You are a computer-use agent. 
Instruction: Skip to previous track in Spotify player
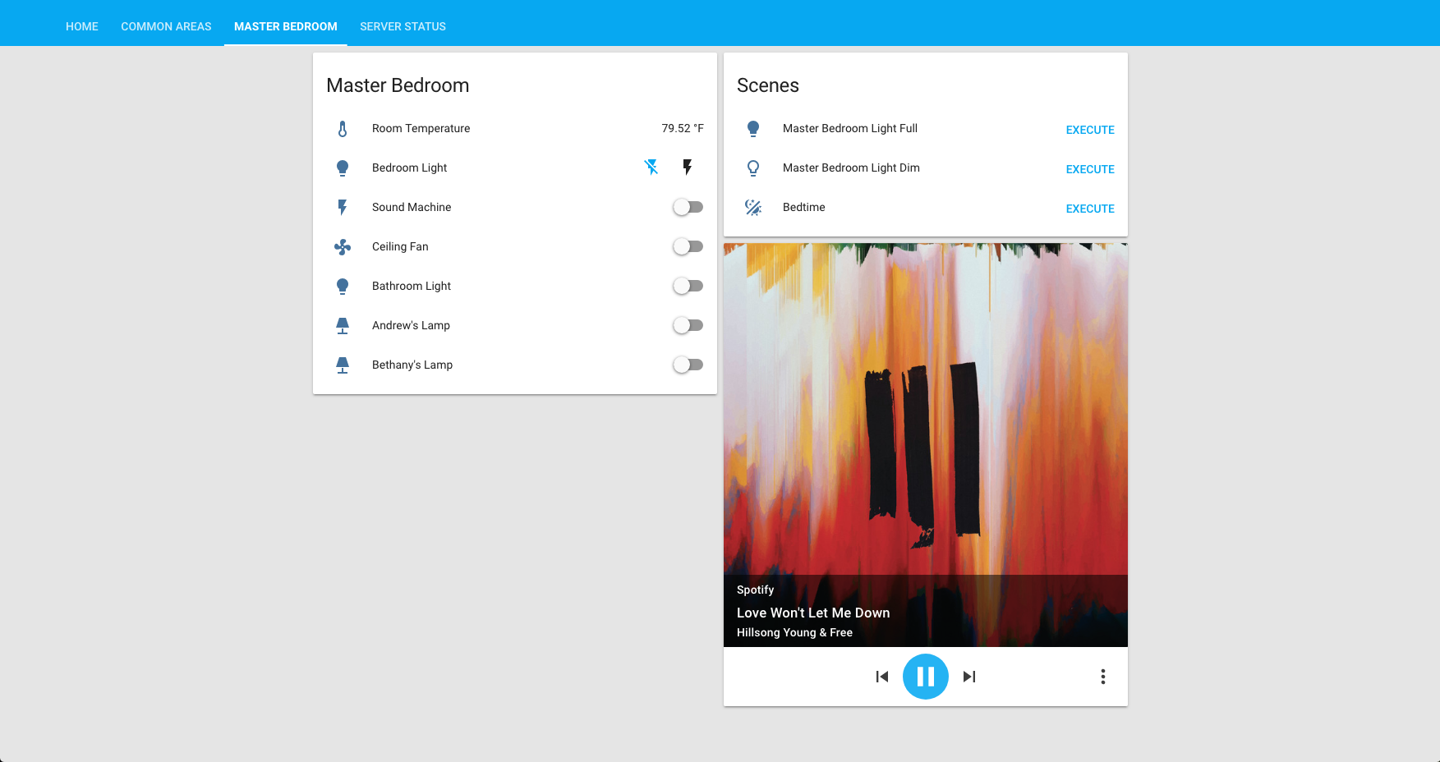coord(882,677)
